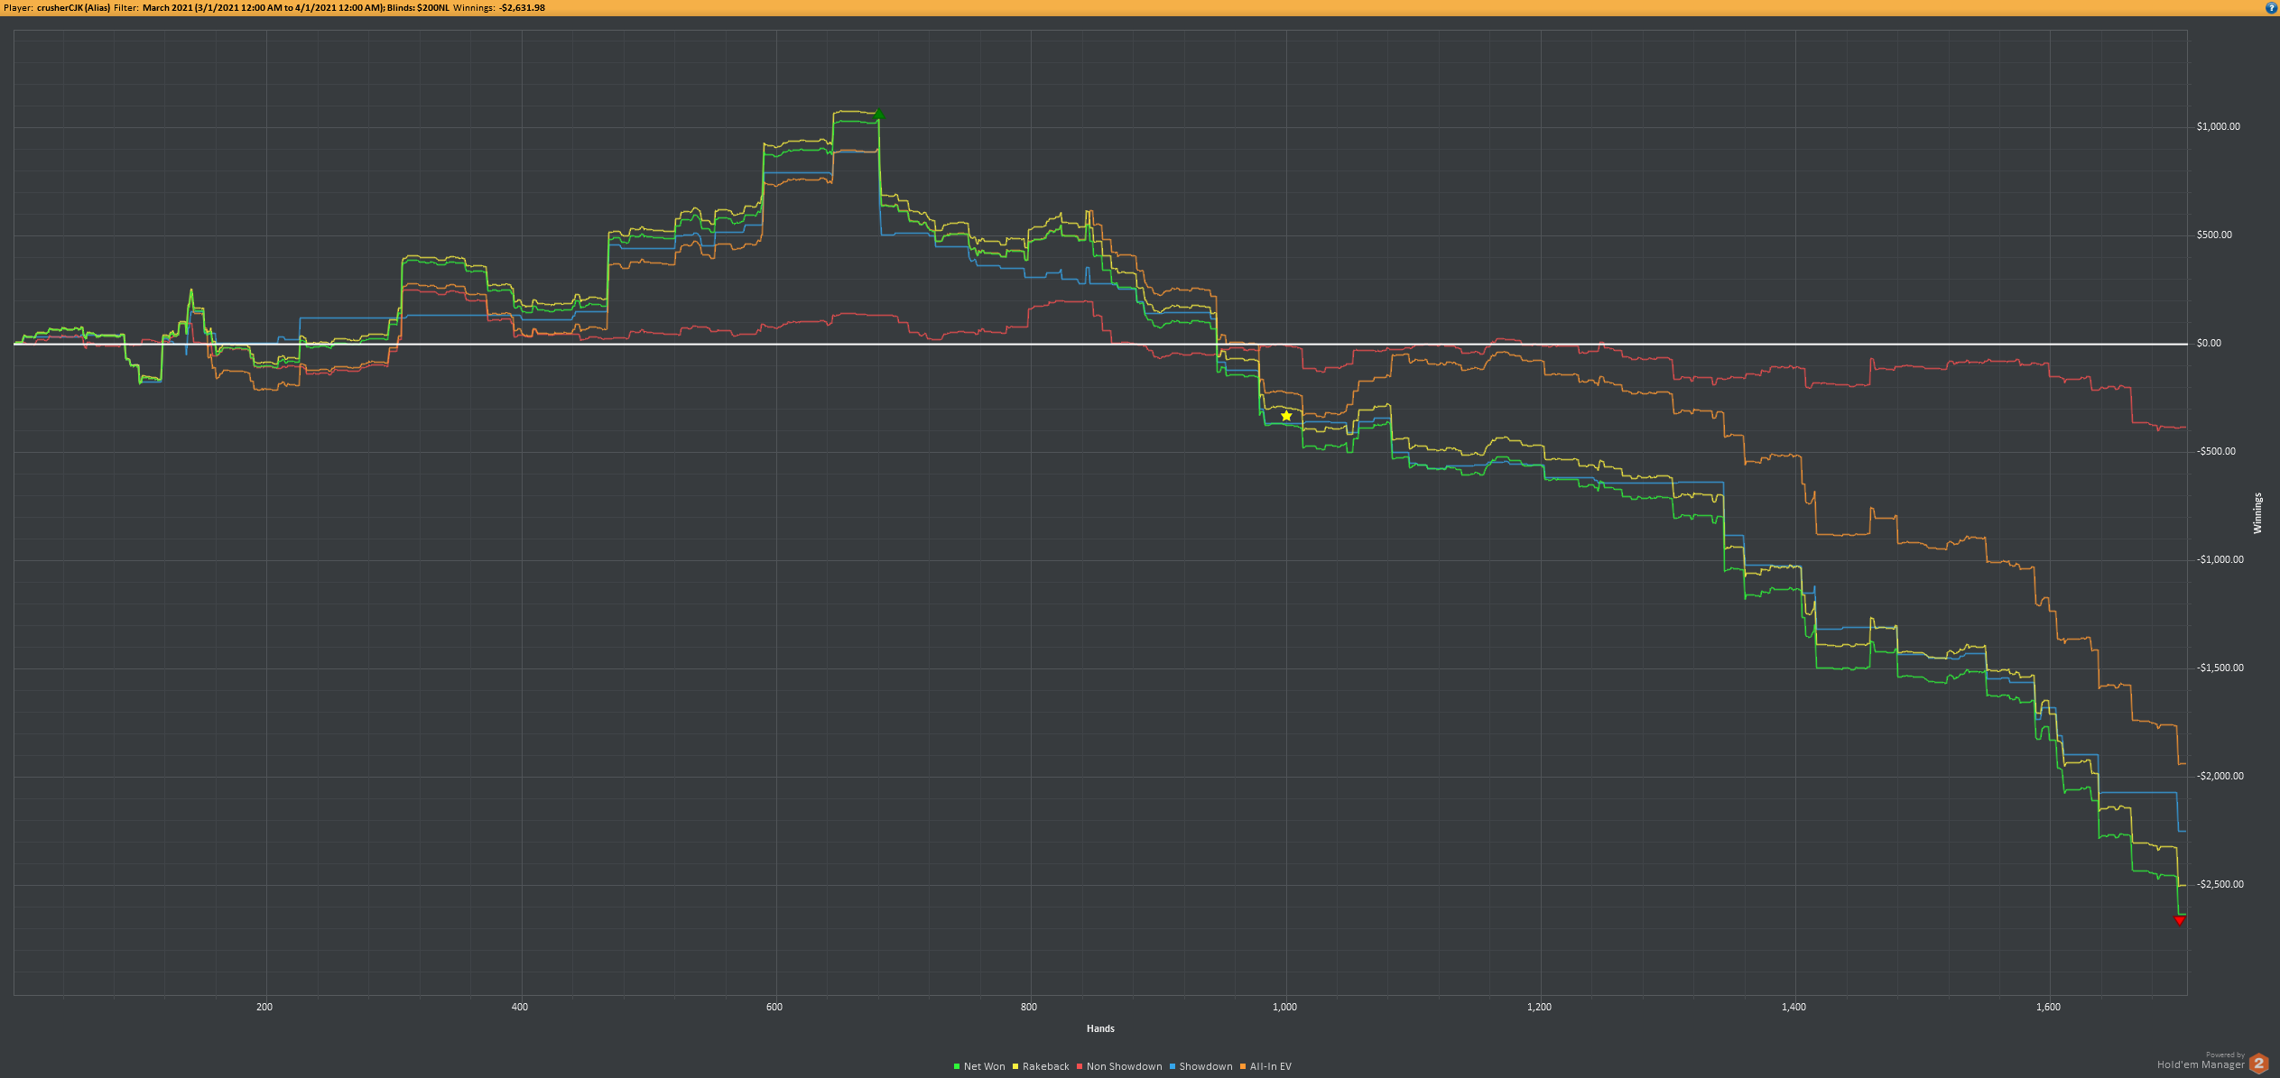Click the -$2,000.00 y-axis label
Image resolution: width=2280 pixels, height=1078 pixels.
[2220, 776]
